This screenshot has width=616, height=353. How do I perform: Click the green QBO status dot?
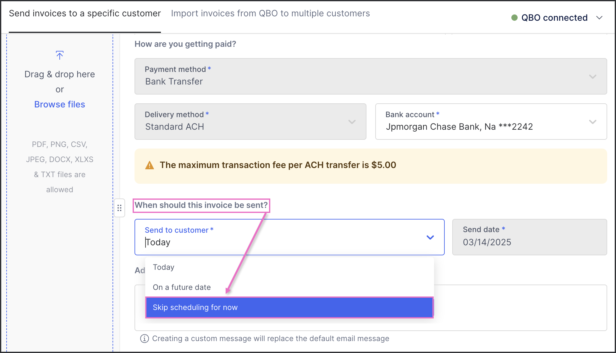coord(514,18)
